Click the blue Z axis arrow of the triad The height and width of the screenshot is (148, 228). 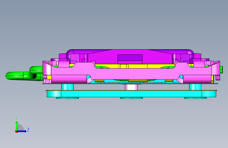coord(22,131)
